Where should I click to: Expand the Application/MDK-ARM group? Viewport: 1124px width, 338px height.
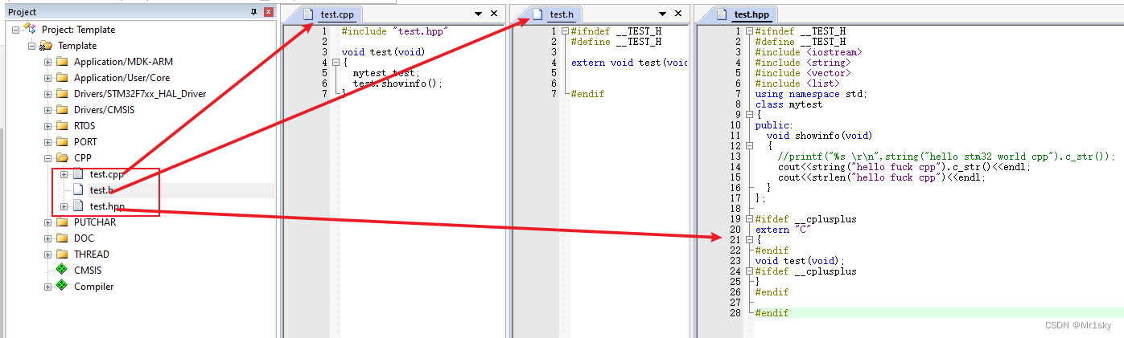point(48,62)
